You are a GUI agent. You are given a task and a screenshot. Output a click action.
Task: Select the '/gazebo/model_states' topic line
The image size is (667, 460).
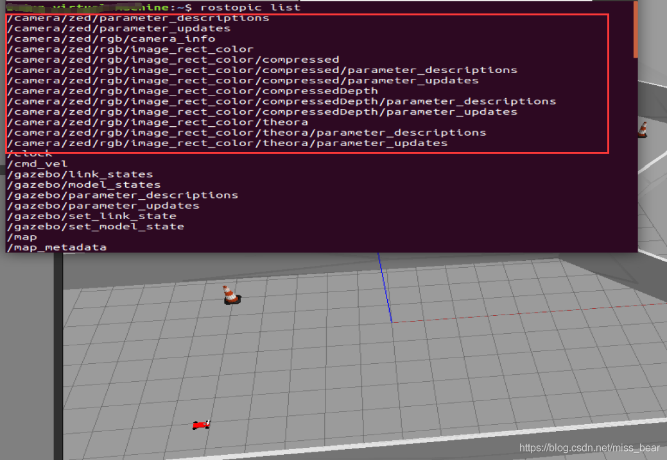click(x=84, y=185)
